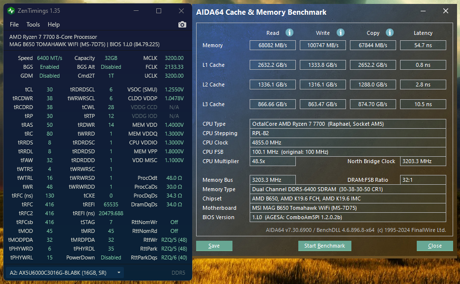
Task: Minimize the ZenTimings window
Action: [x=136, y=11]
